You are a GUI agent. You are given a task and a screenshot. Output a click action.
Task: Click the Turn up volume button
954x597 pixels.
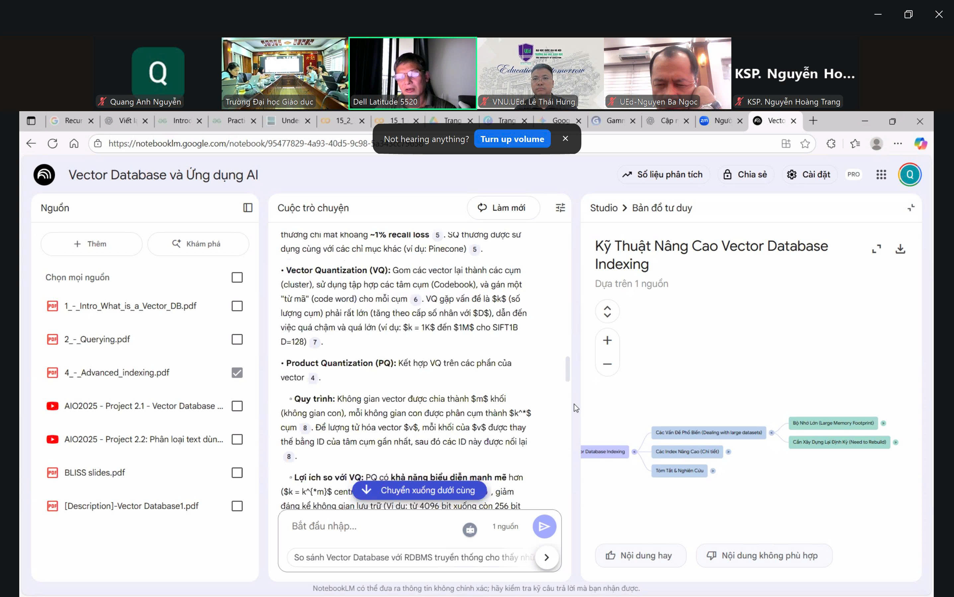point(512,139)
